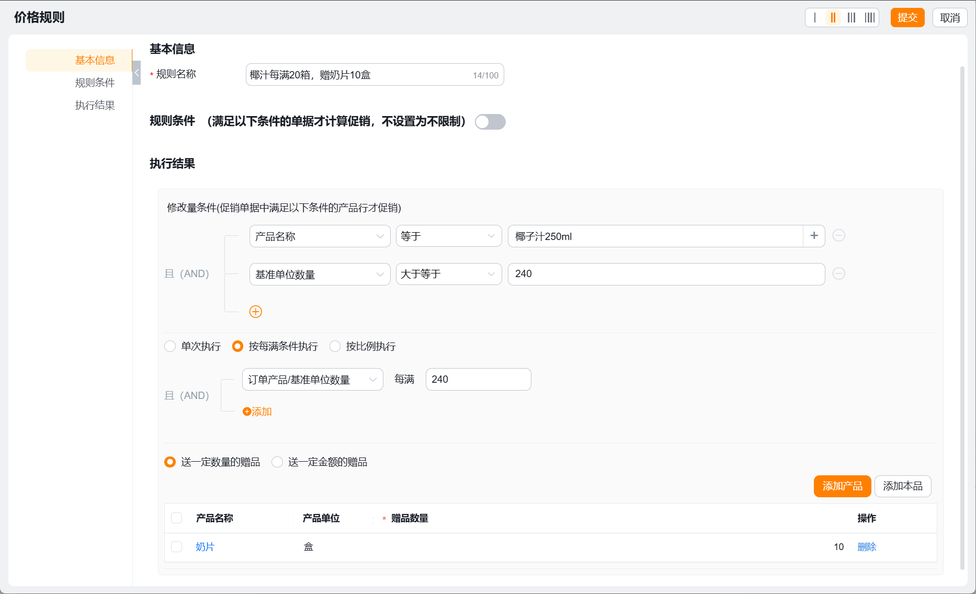Viewport: 976px width, 594px height.
Task: Click the 每满 240 input field
Action: (478, 380)
